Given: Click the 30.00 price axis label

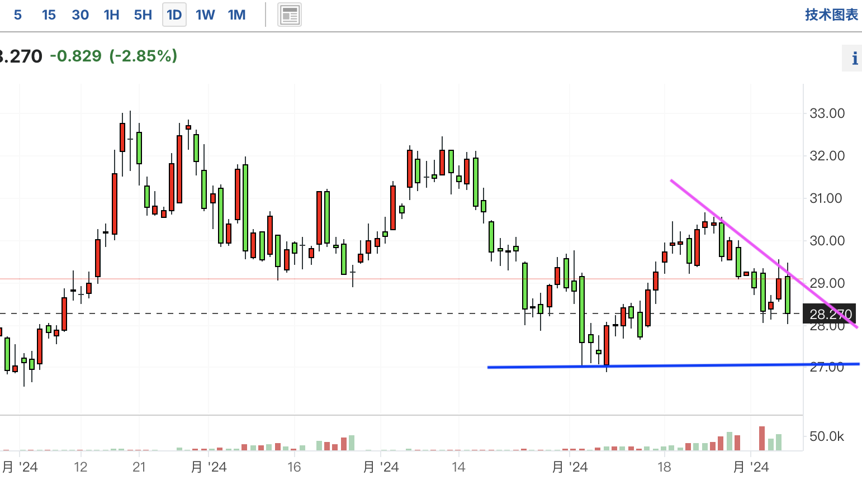Looking at the screenshot, I should tap(827, 241).
